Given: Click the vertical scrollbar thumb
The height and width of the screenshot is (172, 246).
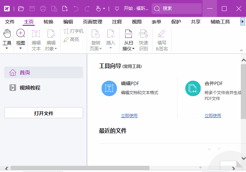Looking at the screenshot, I should (x=244, y=91).
